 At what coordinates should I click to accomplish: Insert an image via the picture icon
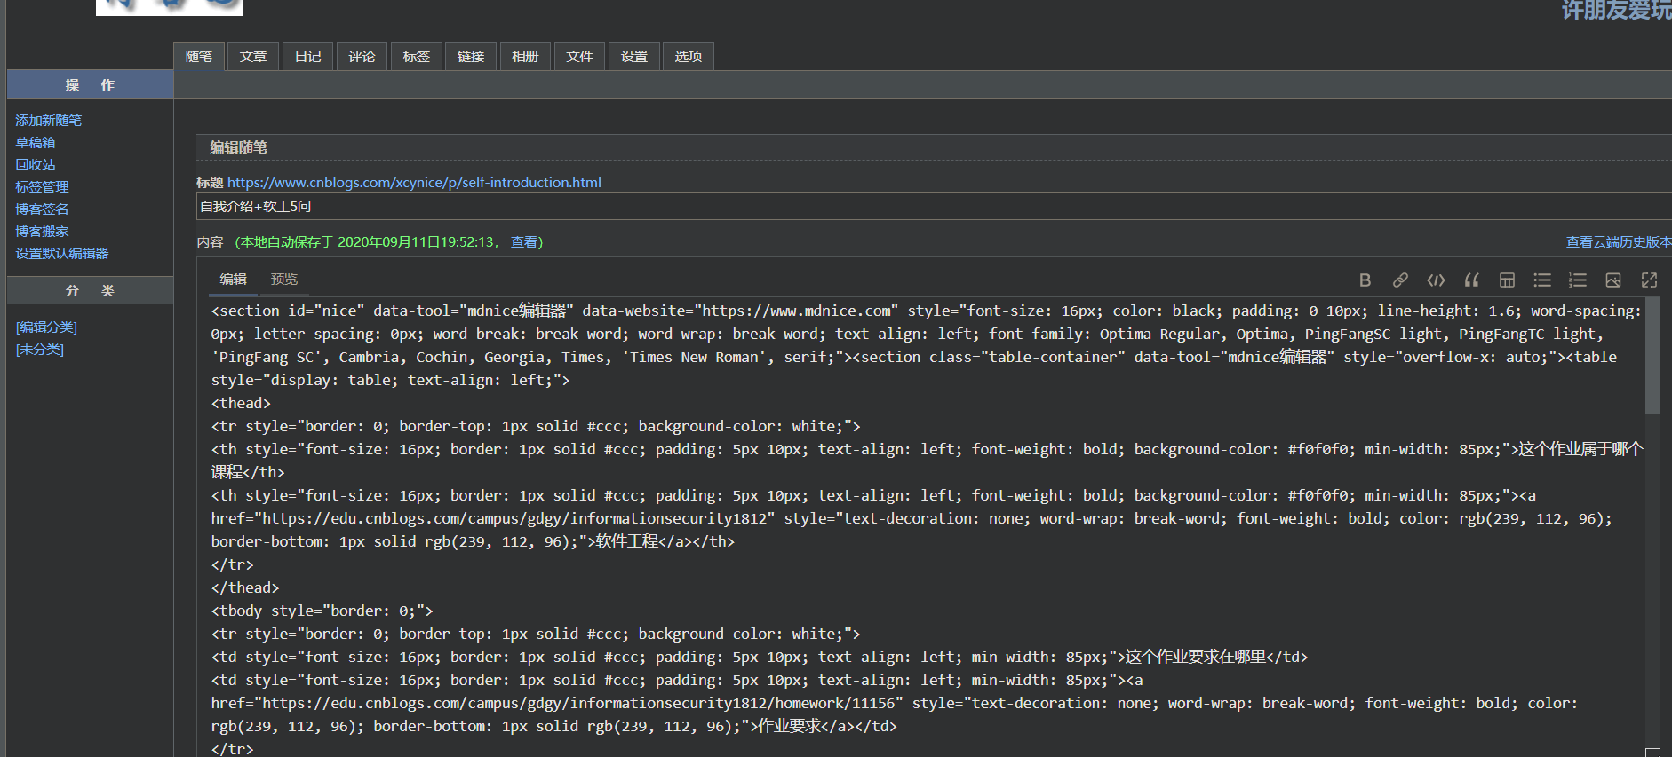point(1613,280)
